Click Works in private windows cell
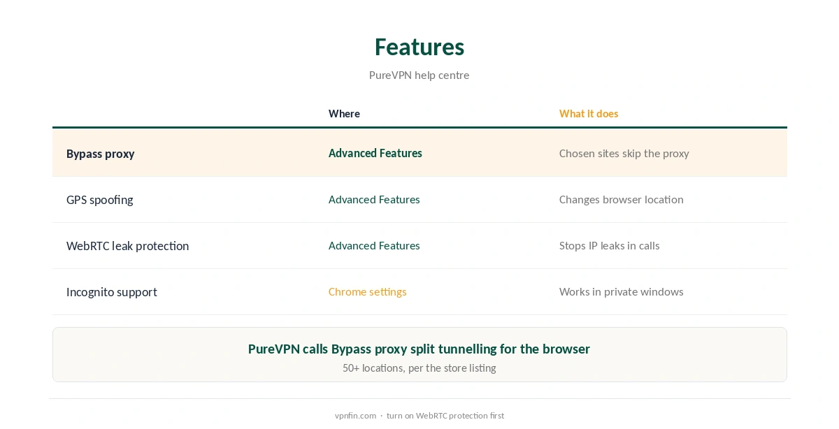Image resolution: width=839 pixels, height=429 pixels. click(622, 292)
